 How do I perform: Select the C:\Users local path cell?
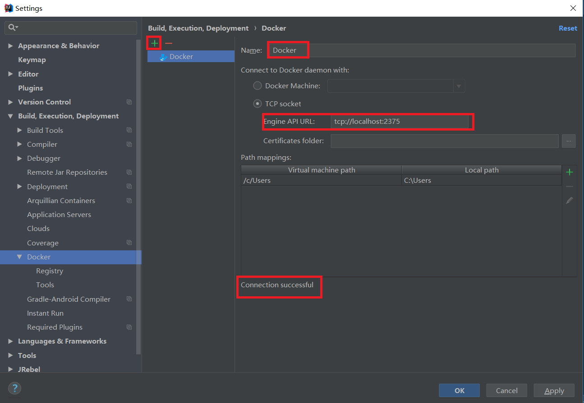click(x=482, y=180)
